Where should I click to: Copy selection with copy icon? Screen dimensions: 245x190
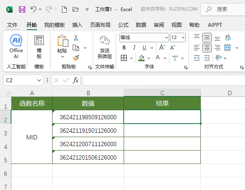[x=76, y=48]
